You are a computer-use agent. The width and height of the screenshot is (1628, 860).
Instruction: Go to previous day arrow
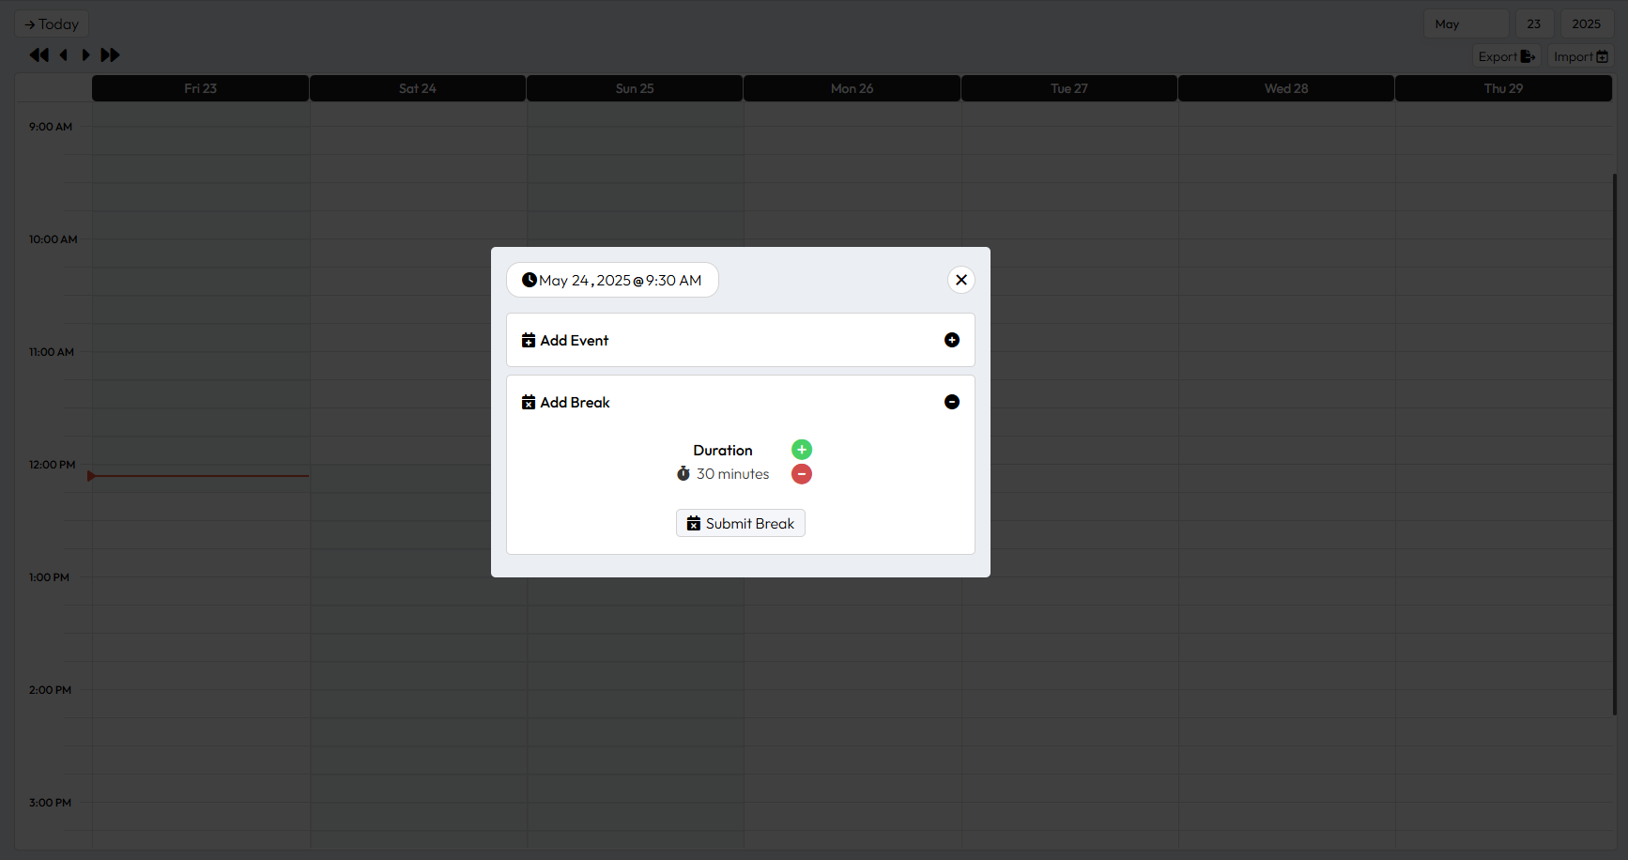click(x=64, y=54)
